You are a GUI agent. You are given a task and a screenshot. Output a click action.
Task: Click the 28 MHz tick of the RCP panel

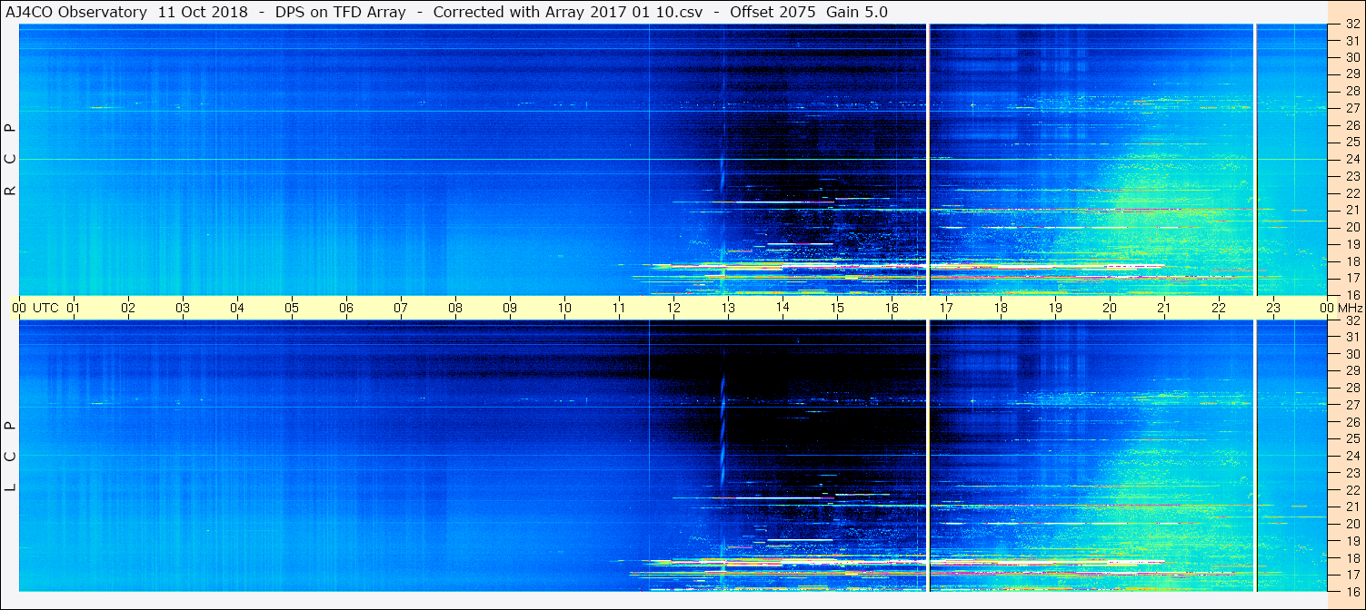pos(1351,92)
